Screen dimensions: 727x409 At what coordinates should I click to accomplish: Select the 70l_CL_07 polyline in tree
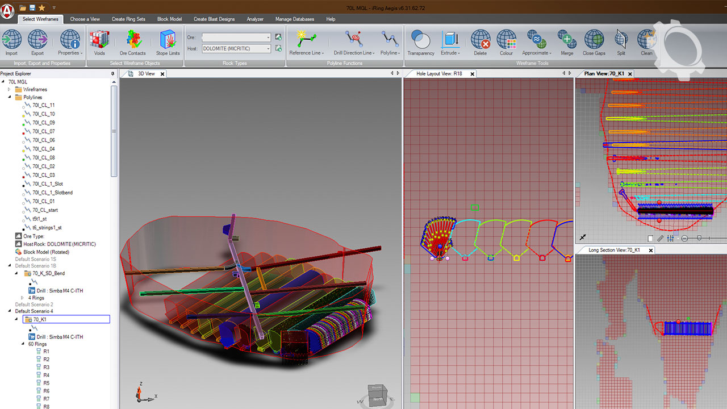(x=43, y=131)
